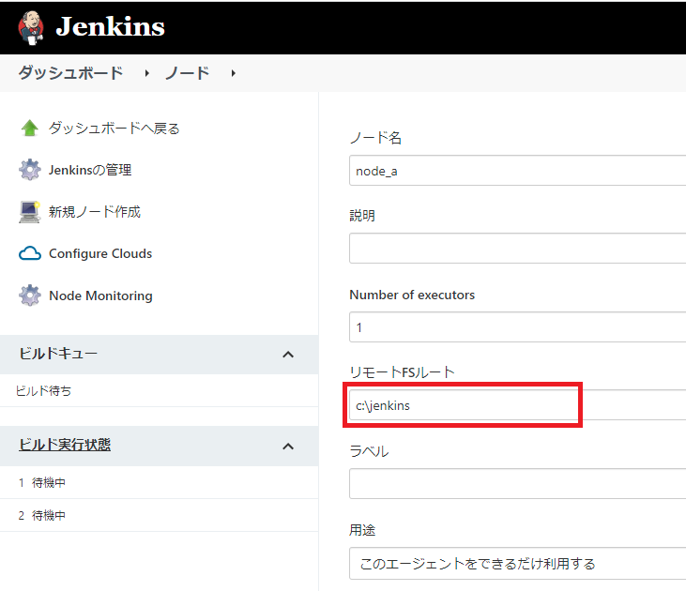Screen dimensions: 686x591
Task: Open the ビルド実行状態 heading link
Action: (x=65, y=445)
